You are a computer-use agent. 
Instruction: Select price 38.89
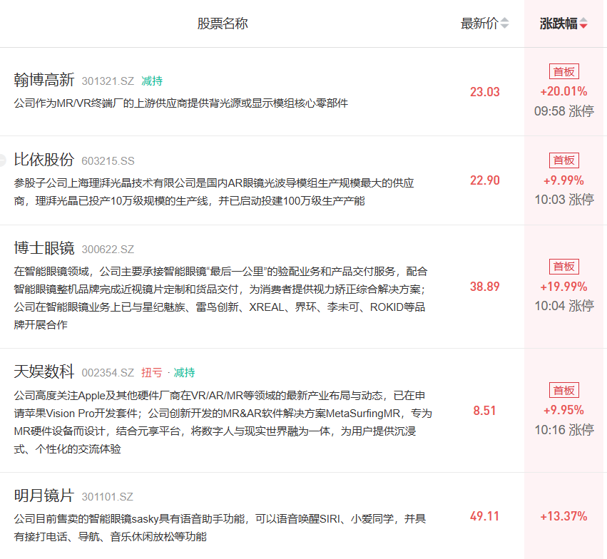[484, 287]
